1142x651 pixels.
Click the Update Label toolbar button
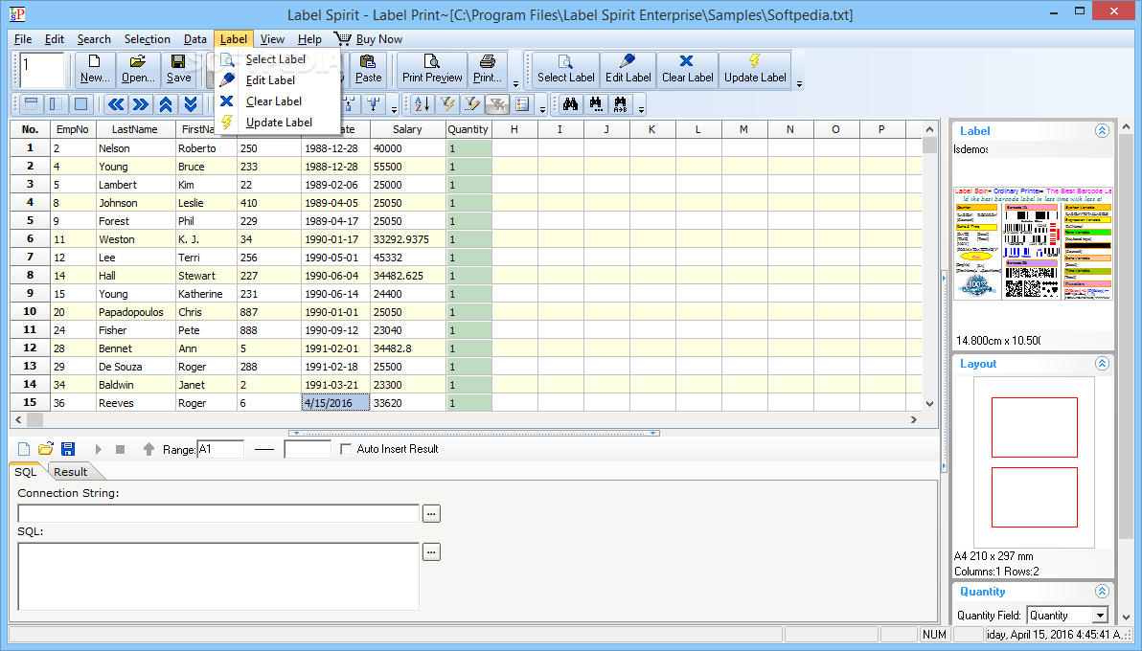(x=755, y=69)
